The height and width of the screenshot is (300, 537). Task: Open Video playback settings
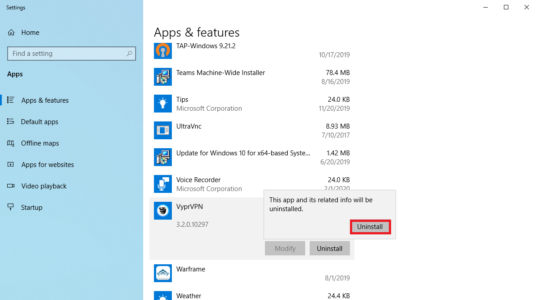44,186
